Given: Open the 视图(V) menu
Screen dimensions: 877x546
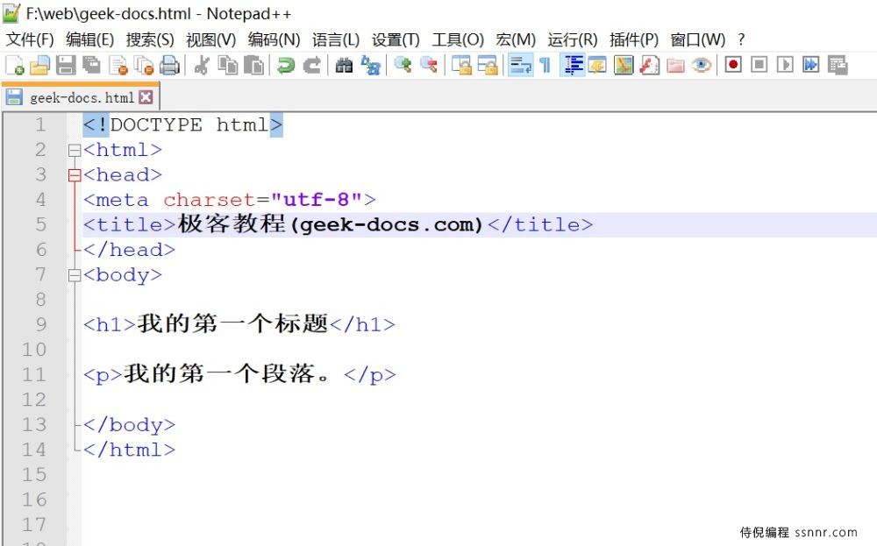Looking at the screenshot, I should pos(210,39).
